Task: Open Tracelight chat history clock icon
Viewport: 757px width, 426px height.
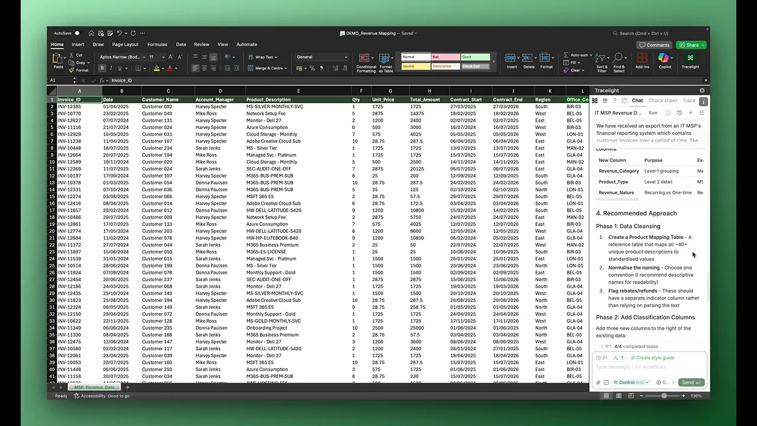Action: pyautogui.click(x=680, y=112)
